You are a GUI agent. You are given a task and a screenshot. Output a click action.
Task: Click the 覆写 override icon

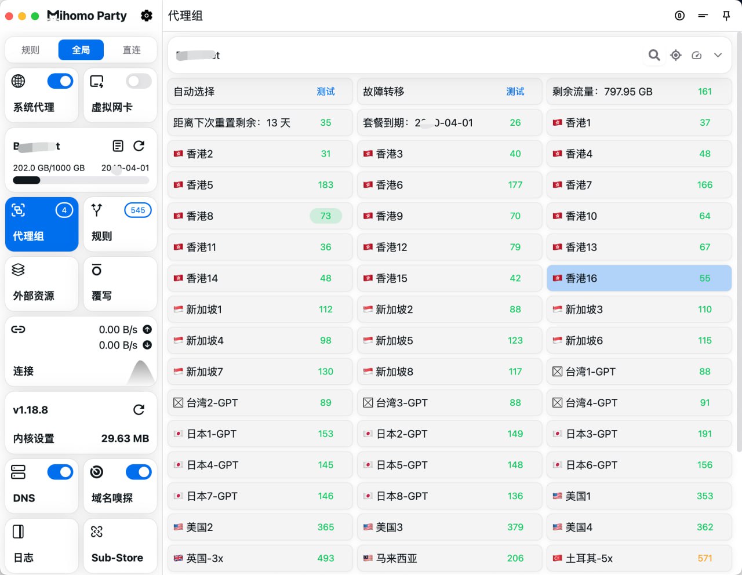97,270
